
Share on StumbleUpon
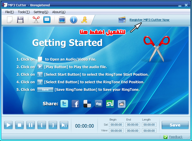coord(110,104)
